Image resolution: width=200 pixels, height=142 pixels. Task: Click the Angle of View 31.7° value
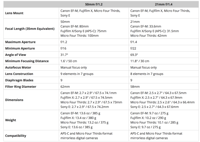tap(65, 55)
